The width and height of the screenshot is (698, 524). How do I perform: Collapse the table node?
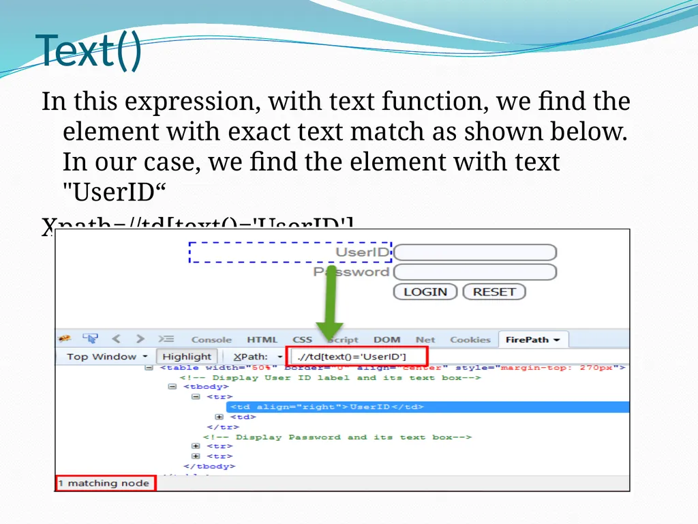pyautogui.click(x=149, y=368)
